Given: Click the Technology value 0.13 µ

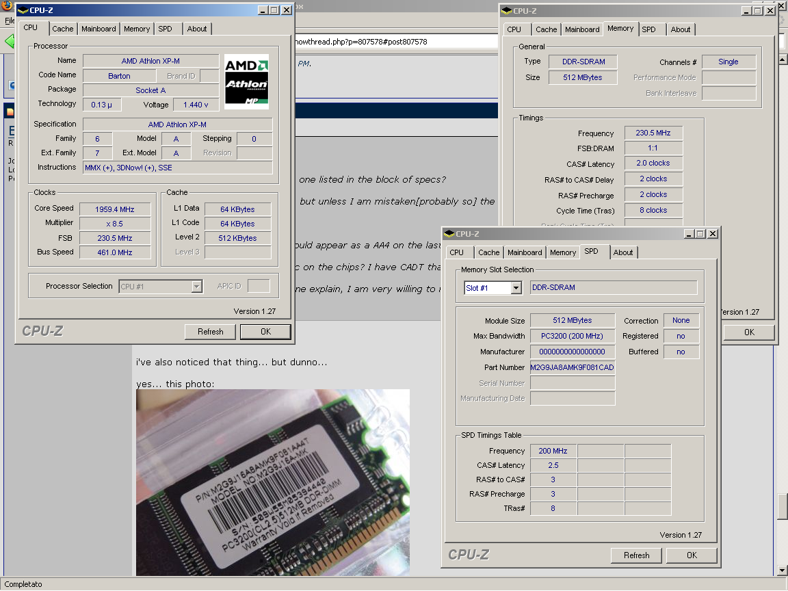Looking at the screenshot, I should (101, 105).
